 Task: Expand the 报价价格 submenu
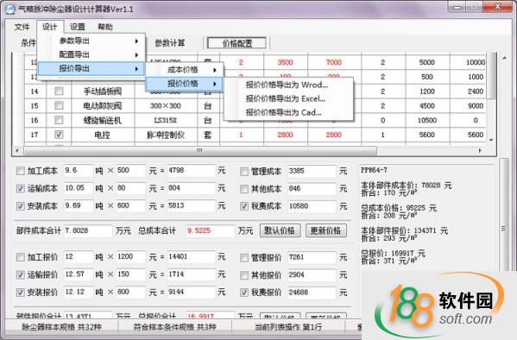(x=185, y=84)
